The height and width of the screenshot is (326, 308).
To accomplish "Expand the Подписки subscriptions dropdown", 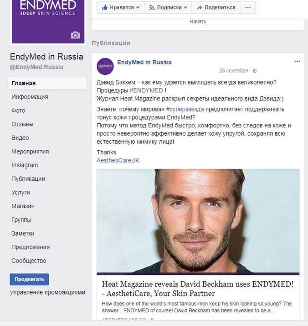I will pos(168,7).
